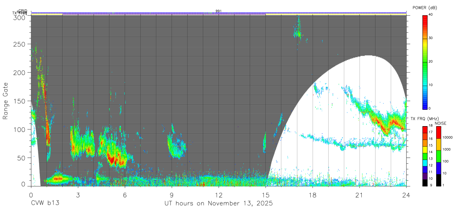Click the '10000' noise scale label

click(x=448, y=138)
